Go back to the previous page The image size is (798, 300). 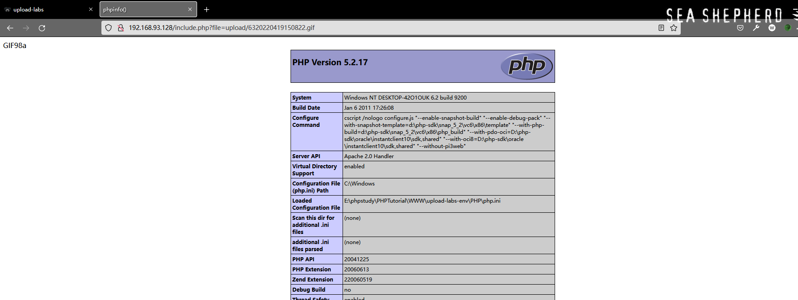click(10, 28)
